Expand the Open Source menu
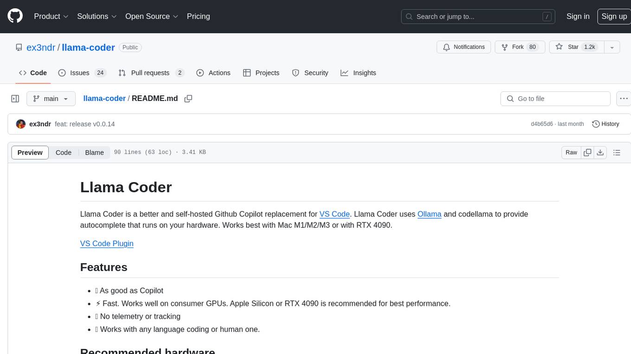 click(x=152, y=16)
